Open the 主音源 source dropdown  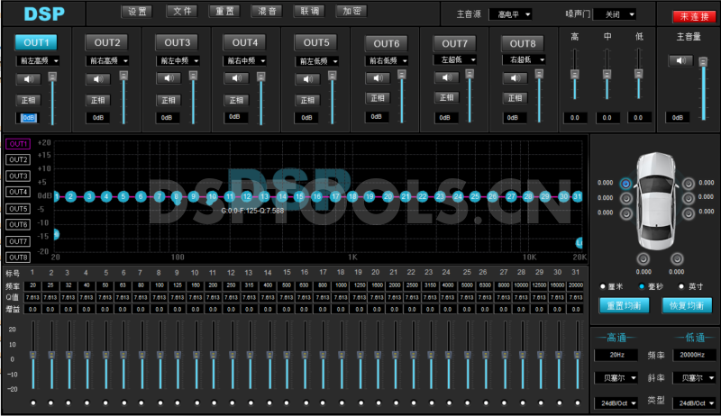(x=509, y=14)
